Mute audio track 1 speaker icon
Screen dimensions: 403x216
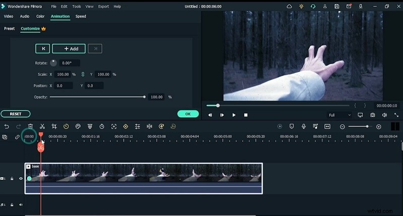pos(21,204)
